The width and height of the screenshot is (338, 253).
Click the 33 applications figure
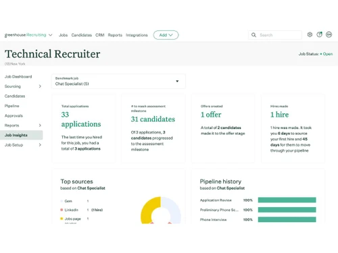coord(81,119)
